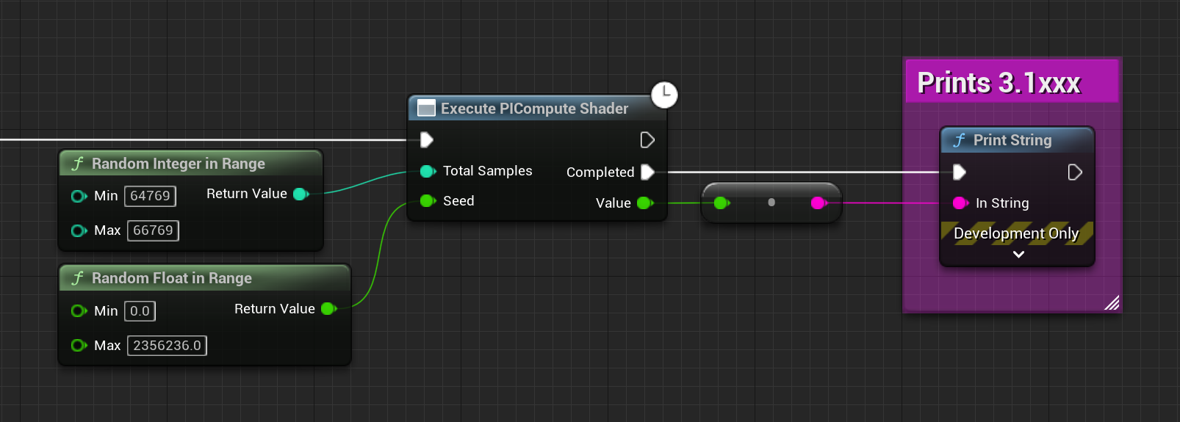The height and width of the screenshot is (422, 1180).
Task: Click the conversion node center dot
Action: [771, 202]
